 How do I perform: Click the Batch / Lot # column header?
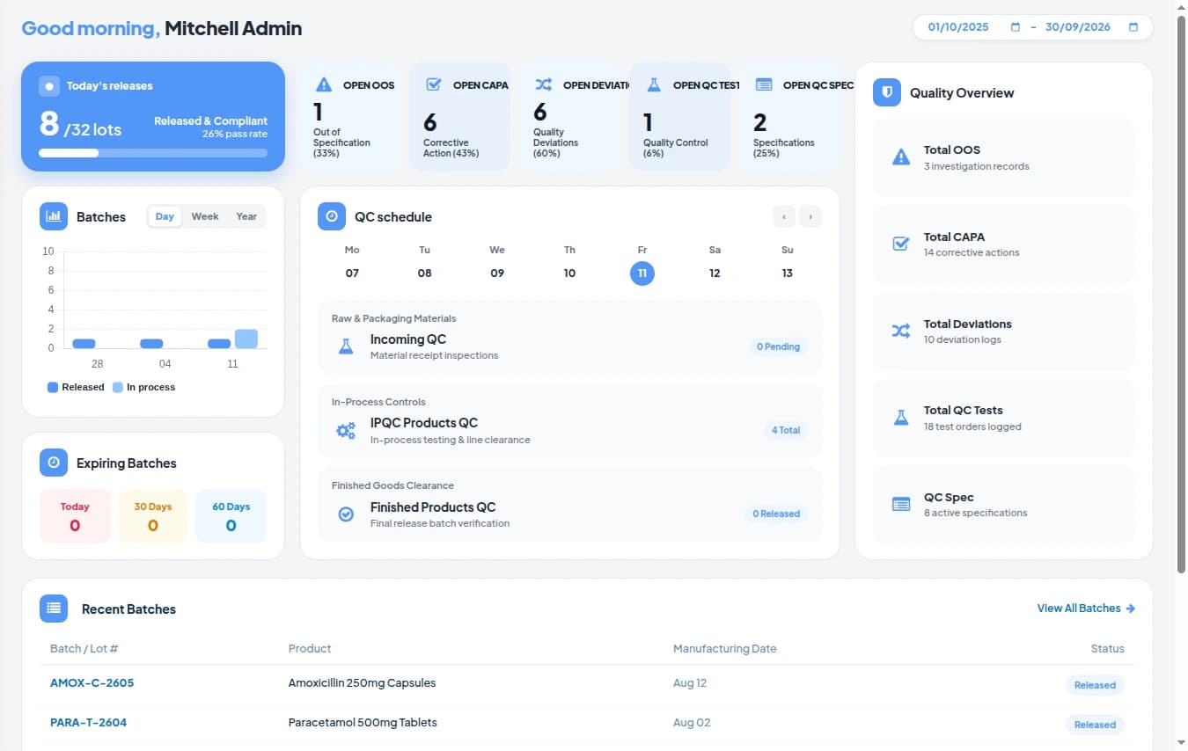(84, 649)
